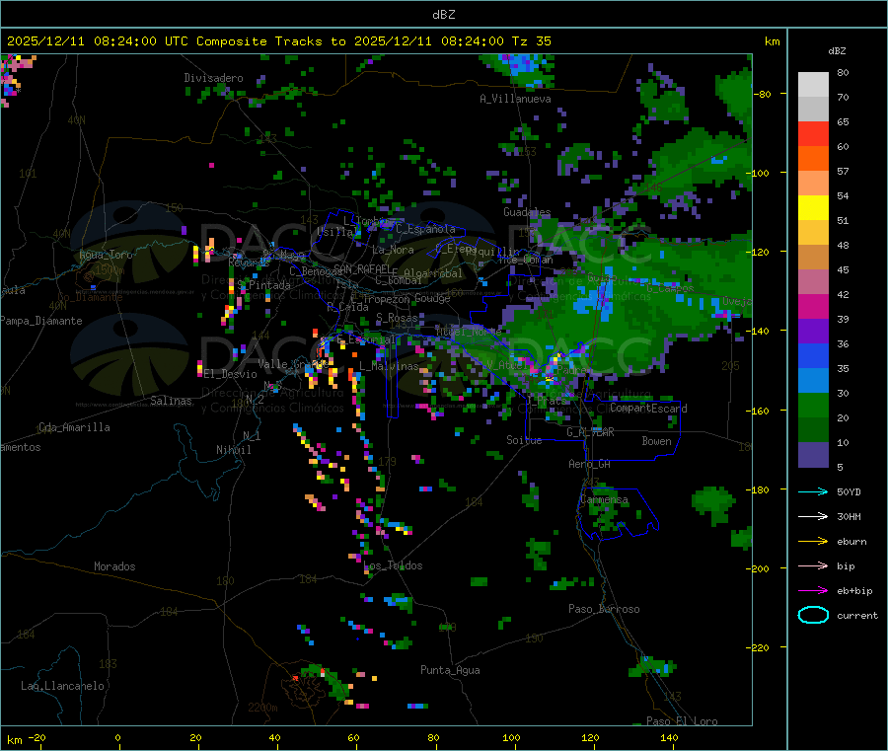
Task: Click the 'Paso_Barroso' place label
Action: tap(604, 609)
